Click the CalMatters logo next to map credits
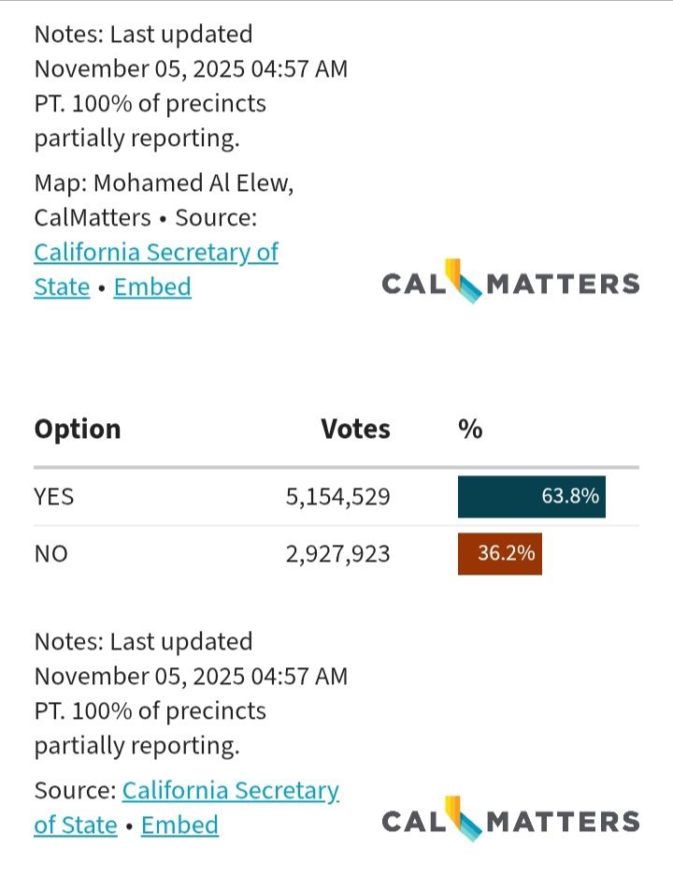The image size is (673, 892). [x=510, y=283]
